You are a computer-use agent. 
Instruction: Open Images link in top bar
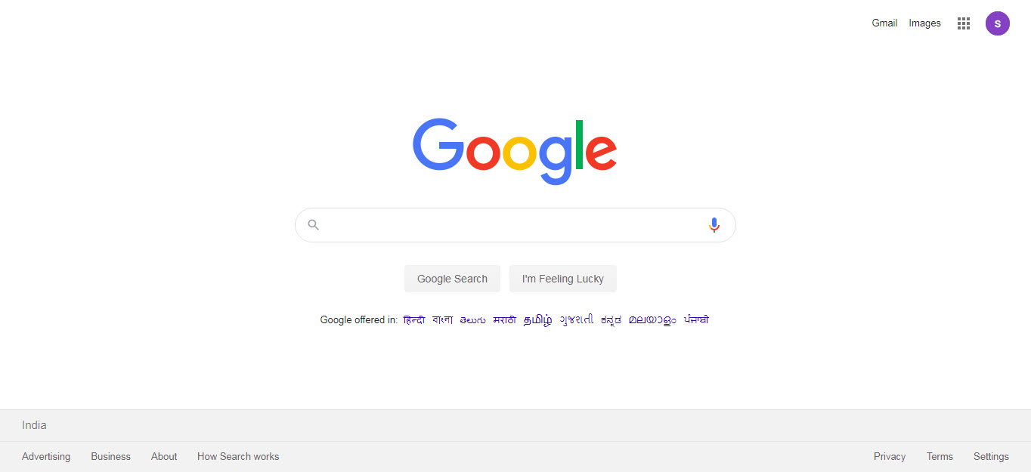[x=924, y=23]
